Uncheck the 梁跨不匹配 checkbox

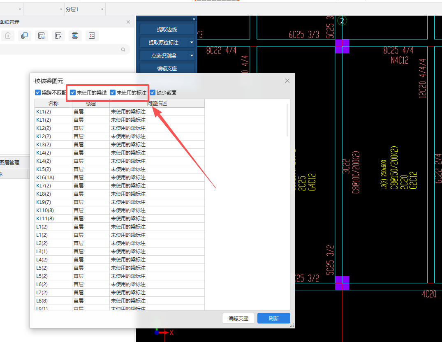(x=38, y=93)
